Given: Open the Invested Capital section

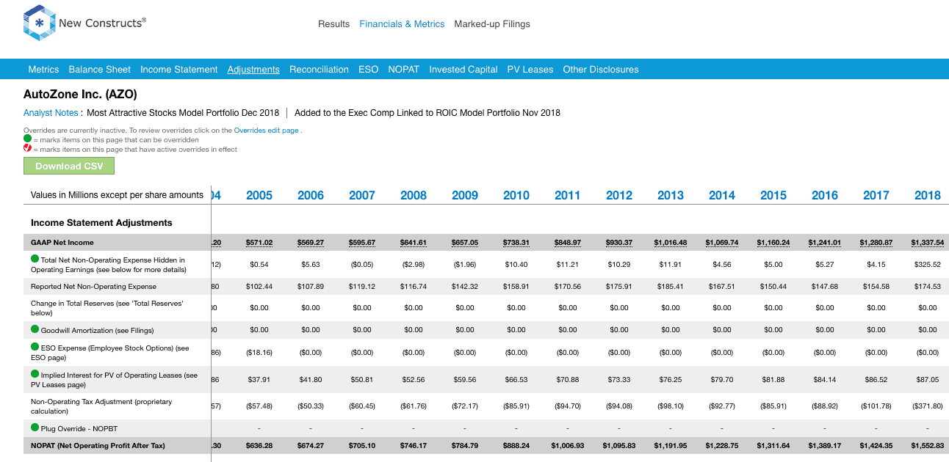Looking at the screenshot, I should (463, 70).
